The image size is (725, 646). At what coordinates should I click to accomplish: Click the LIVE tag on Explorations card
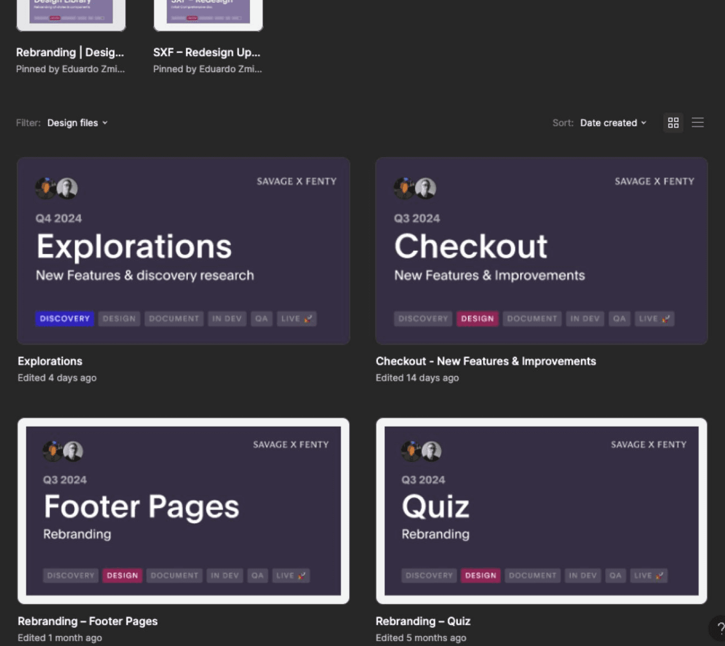click(297, 319)
